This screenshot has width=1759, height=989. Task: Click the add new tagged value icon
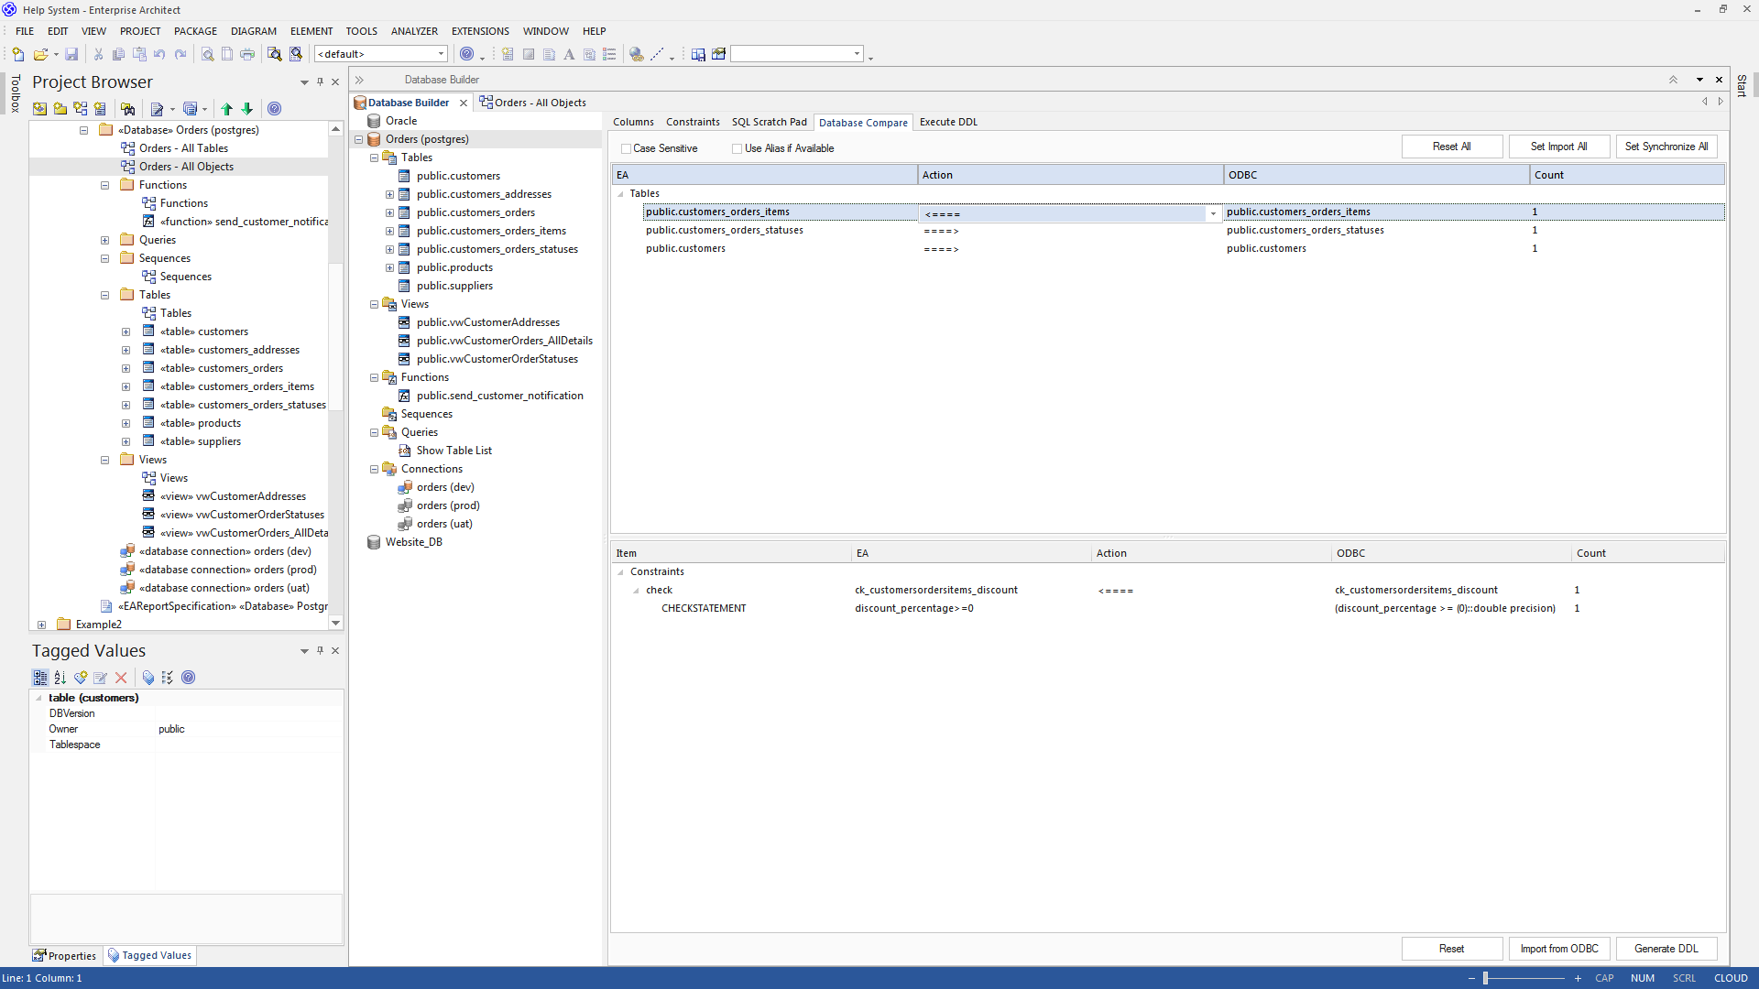(x=81, y=678)
